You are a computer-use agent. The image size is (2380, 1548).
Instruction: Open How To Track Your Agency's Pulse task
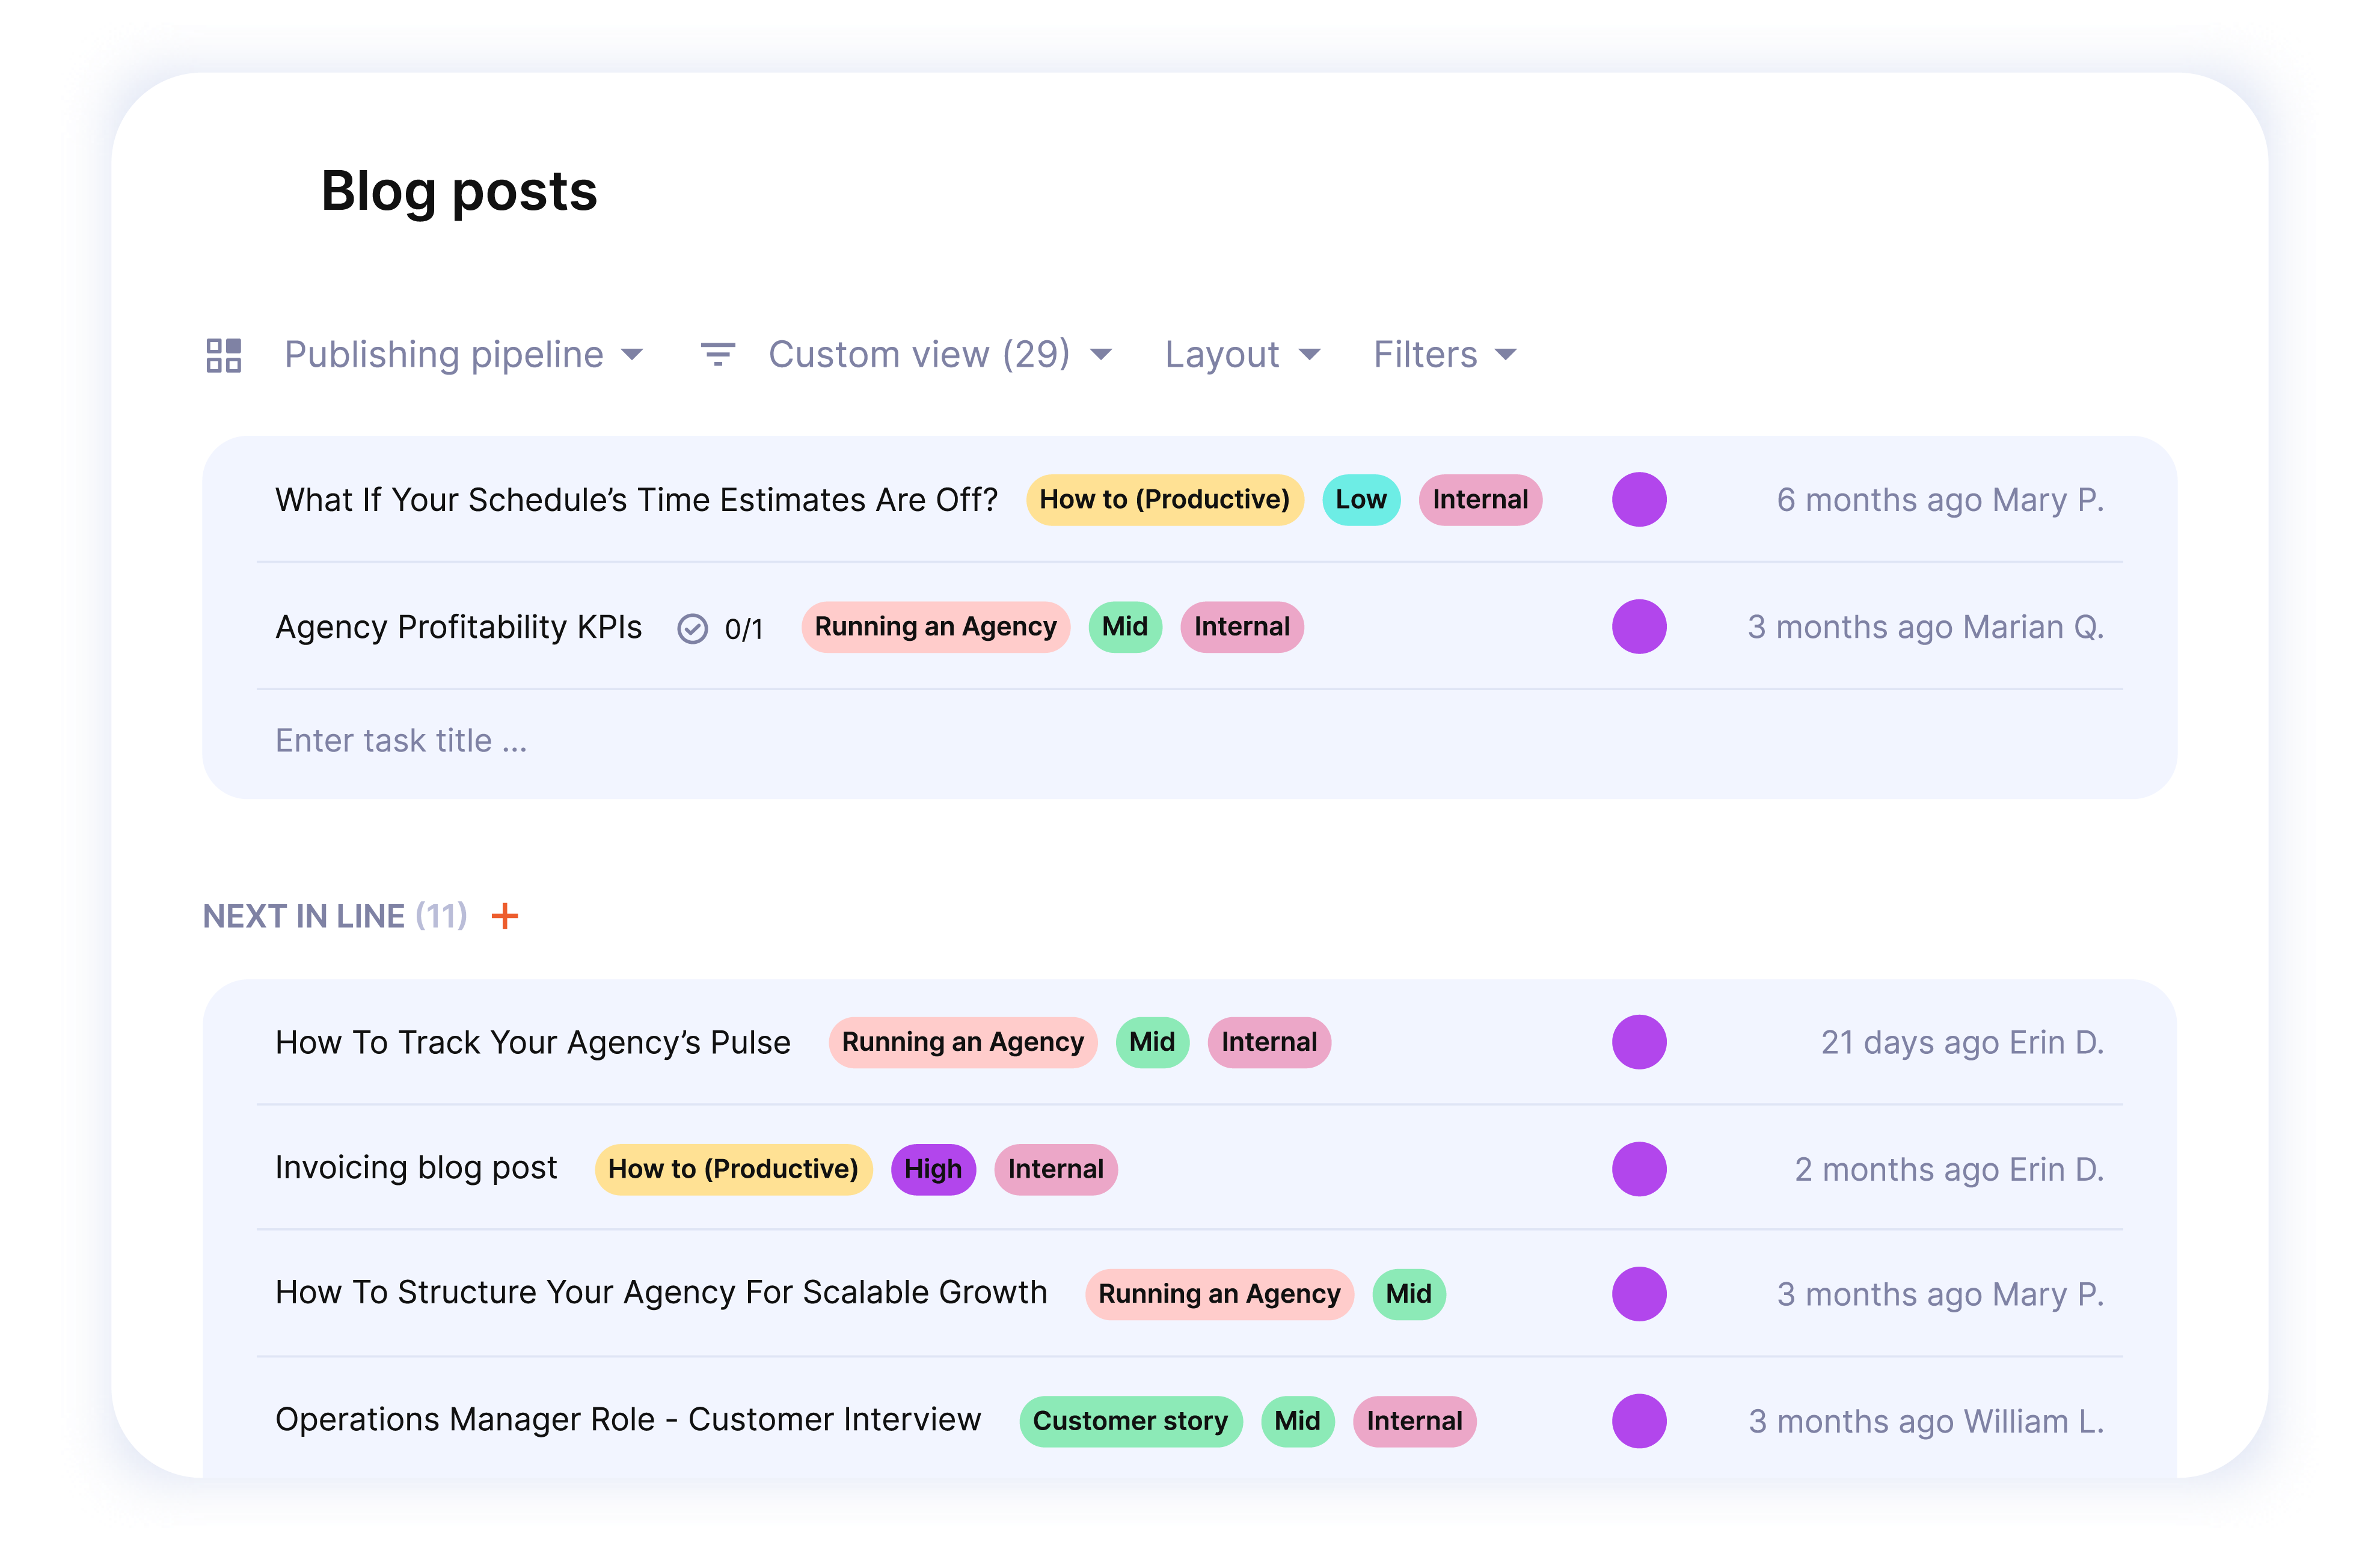[533, 1042]
